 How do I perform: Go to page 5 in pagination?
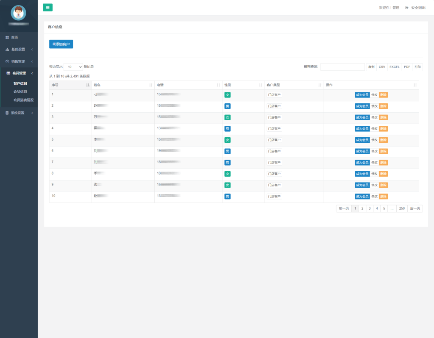tap(384, 208)
